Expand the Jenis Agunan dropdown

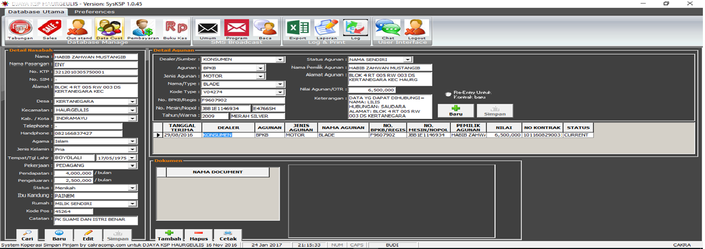coord(261,76)
